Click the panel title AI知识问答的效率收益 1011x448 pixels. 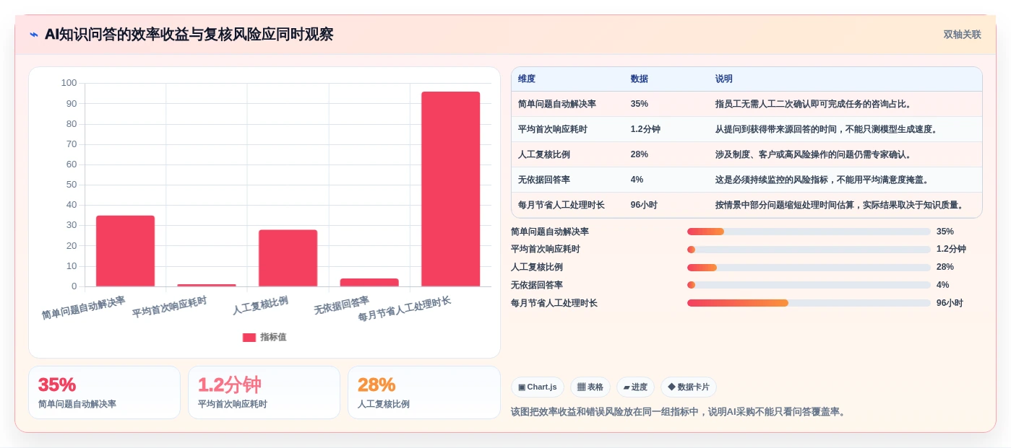[189, 35]
